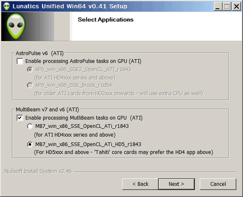Screen dimensions: 243x197
Task: Select the AP6_win_x86_SSE_Brook_r1854 radio option
Action: 30,85
